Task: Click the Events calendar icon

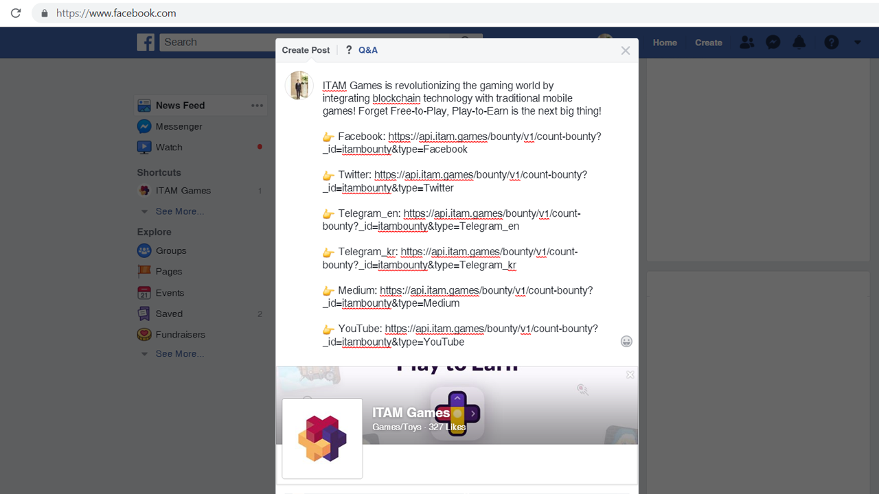Action: coord(144,293)
